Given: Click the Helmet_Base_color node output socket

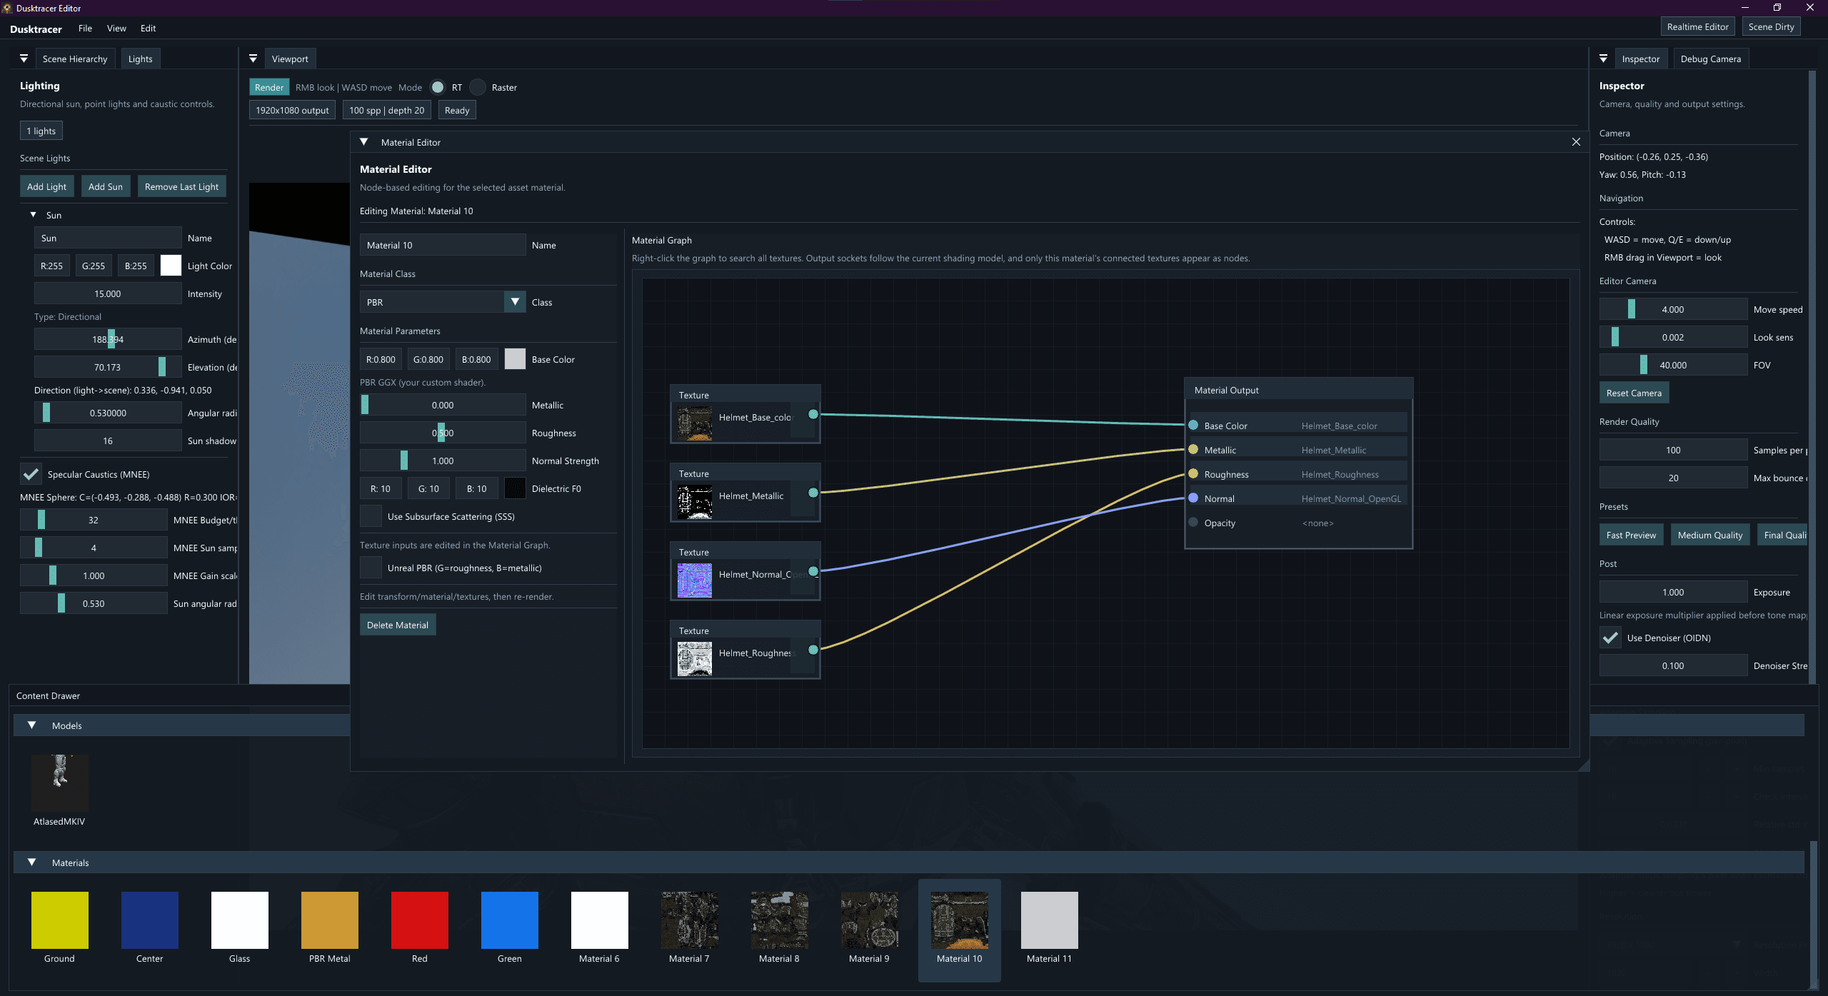Looking at the screenshot, I should coord(813,414).
